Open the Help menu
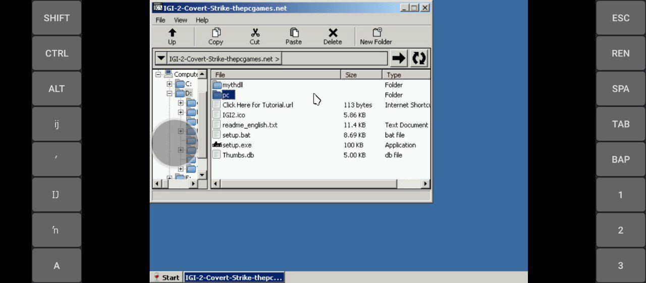The image size is (646, 283). click(x=202, y=20)
